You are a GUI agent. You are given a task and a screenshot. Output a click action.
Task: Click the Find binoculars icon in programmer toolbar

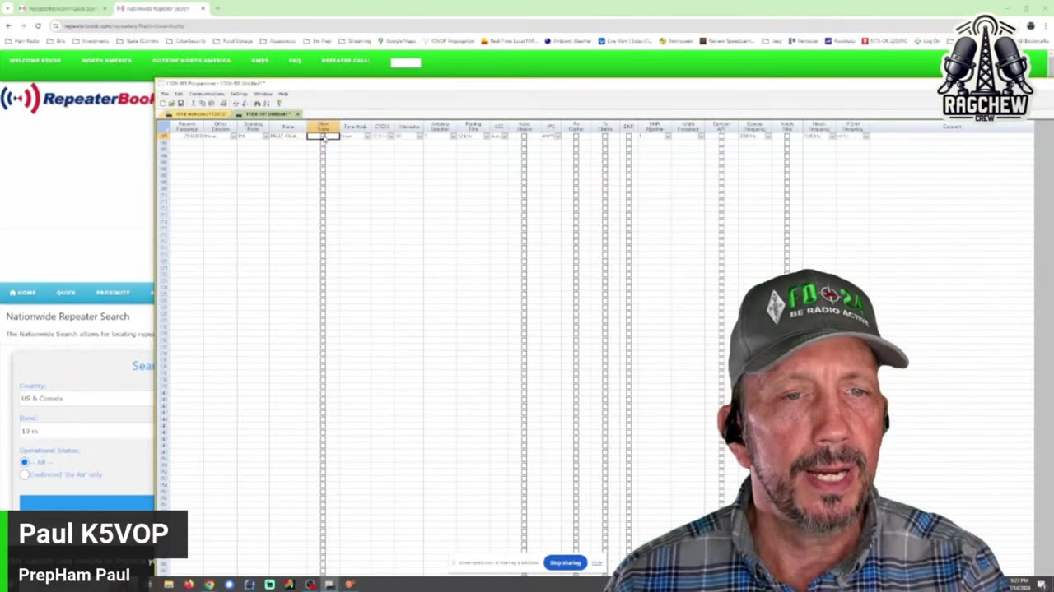(257, 104)
